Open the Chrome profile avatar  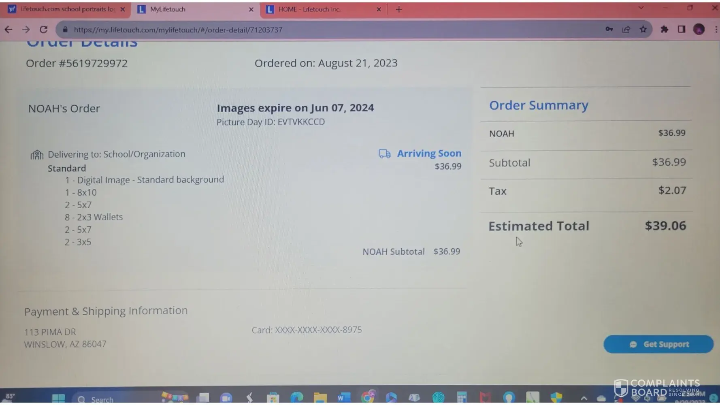coord(699,29)
